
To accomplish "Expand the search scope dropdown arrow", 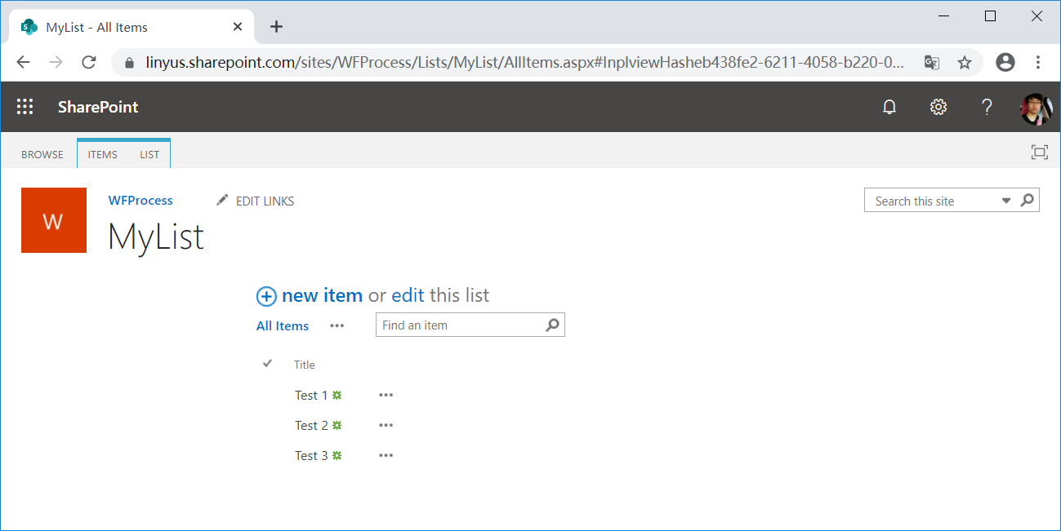I will point(1006,201).
